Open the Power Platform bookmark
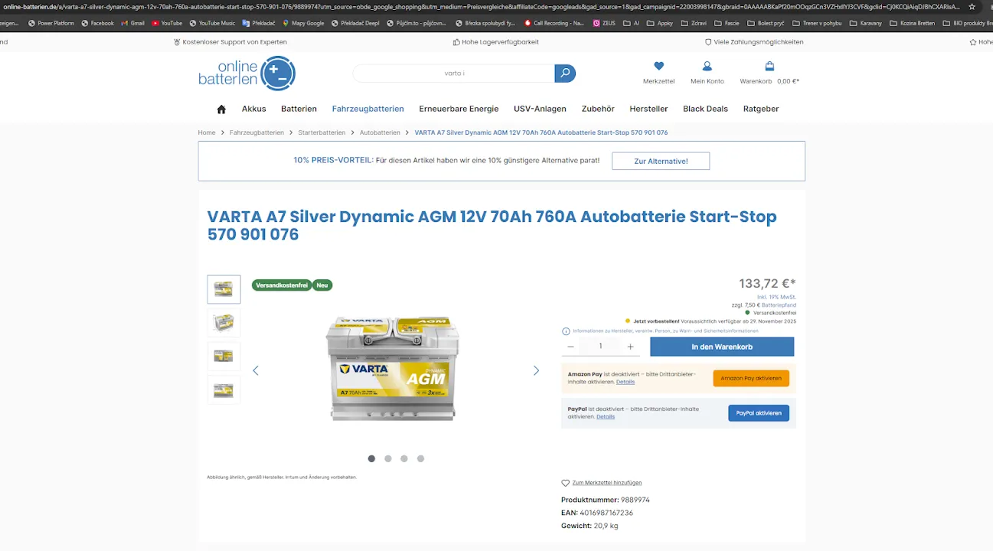The width and height of the screenshot is (993, 551). 51,23
